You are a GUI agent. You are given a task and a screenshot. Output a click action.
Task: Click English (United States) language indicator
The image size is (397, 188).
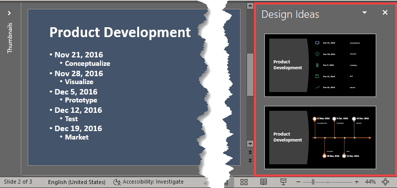(77, 182)
